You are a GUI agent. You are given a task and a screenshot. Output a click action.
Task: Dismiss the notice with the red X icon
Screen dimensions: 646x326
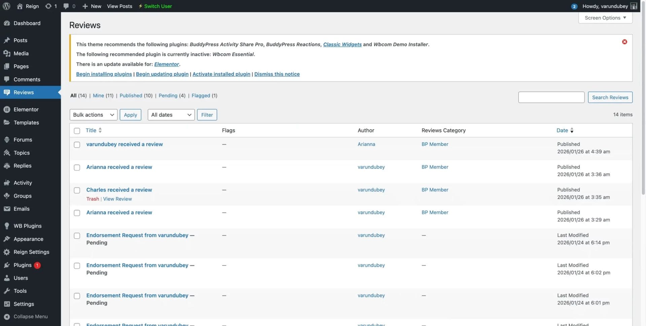625,42
